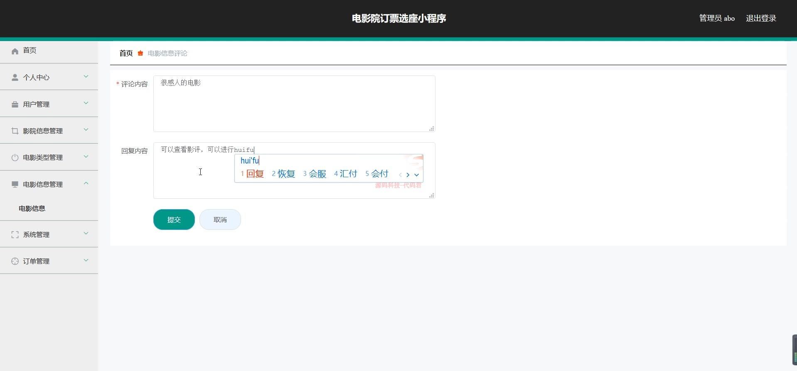Choose IME candidate 1 回复
Screen dimensions: 797x371
point(252,174)
